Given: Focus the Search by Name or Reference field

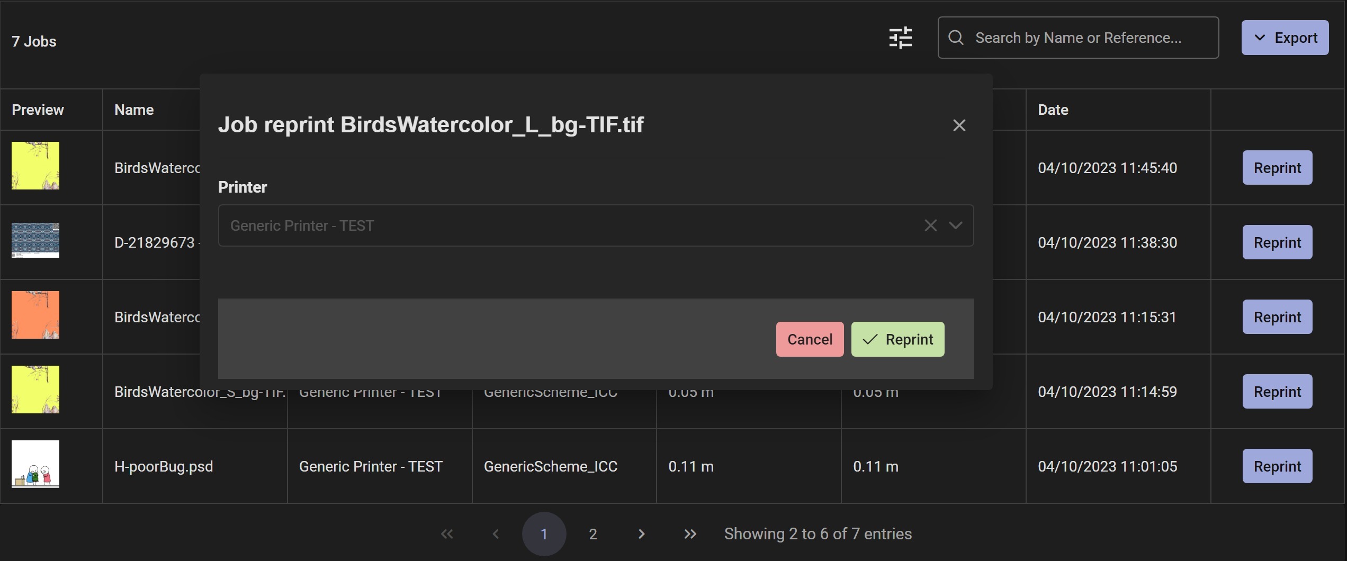Looking at the screenshot, I should (1078, 38).
